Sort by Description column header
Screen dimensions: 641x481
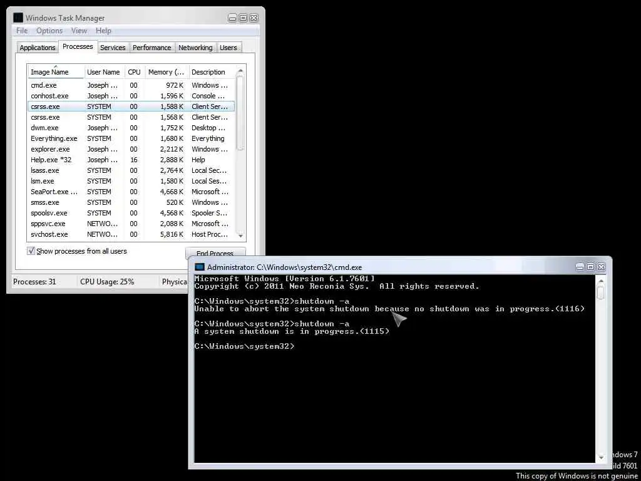point(212,71)
